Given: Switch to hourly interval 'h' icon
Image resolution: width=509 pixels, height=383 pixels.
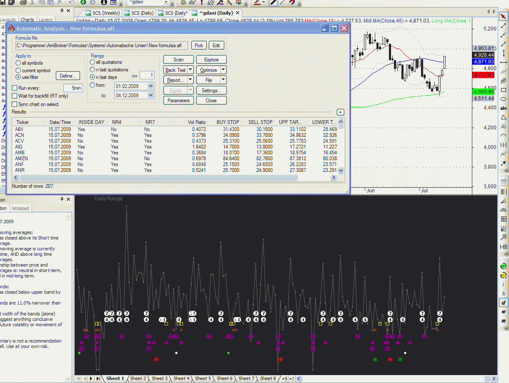Looking at the screenshot, I should [504, 293].
